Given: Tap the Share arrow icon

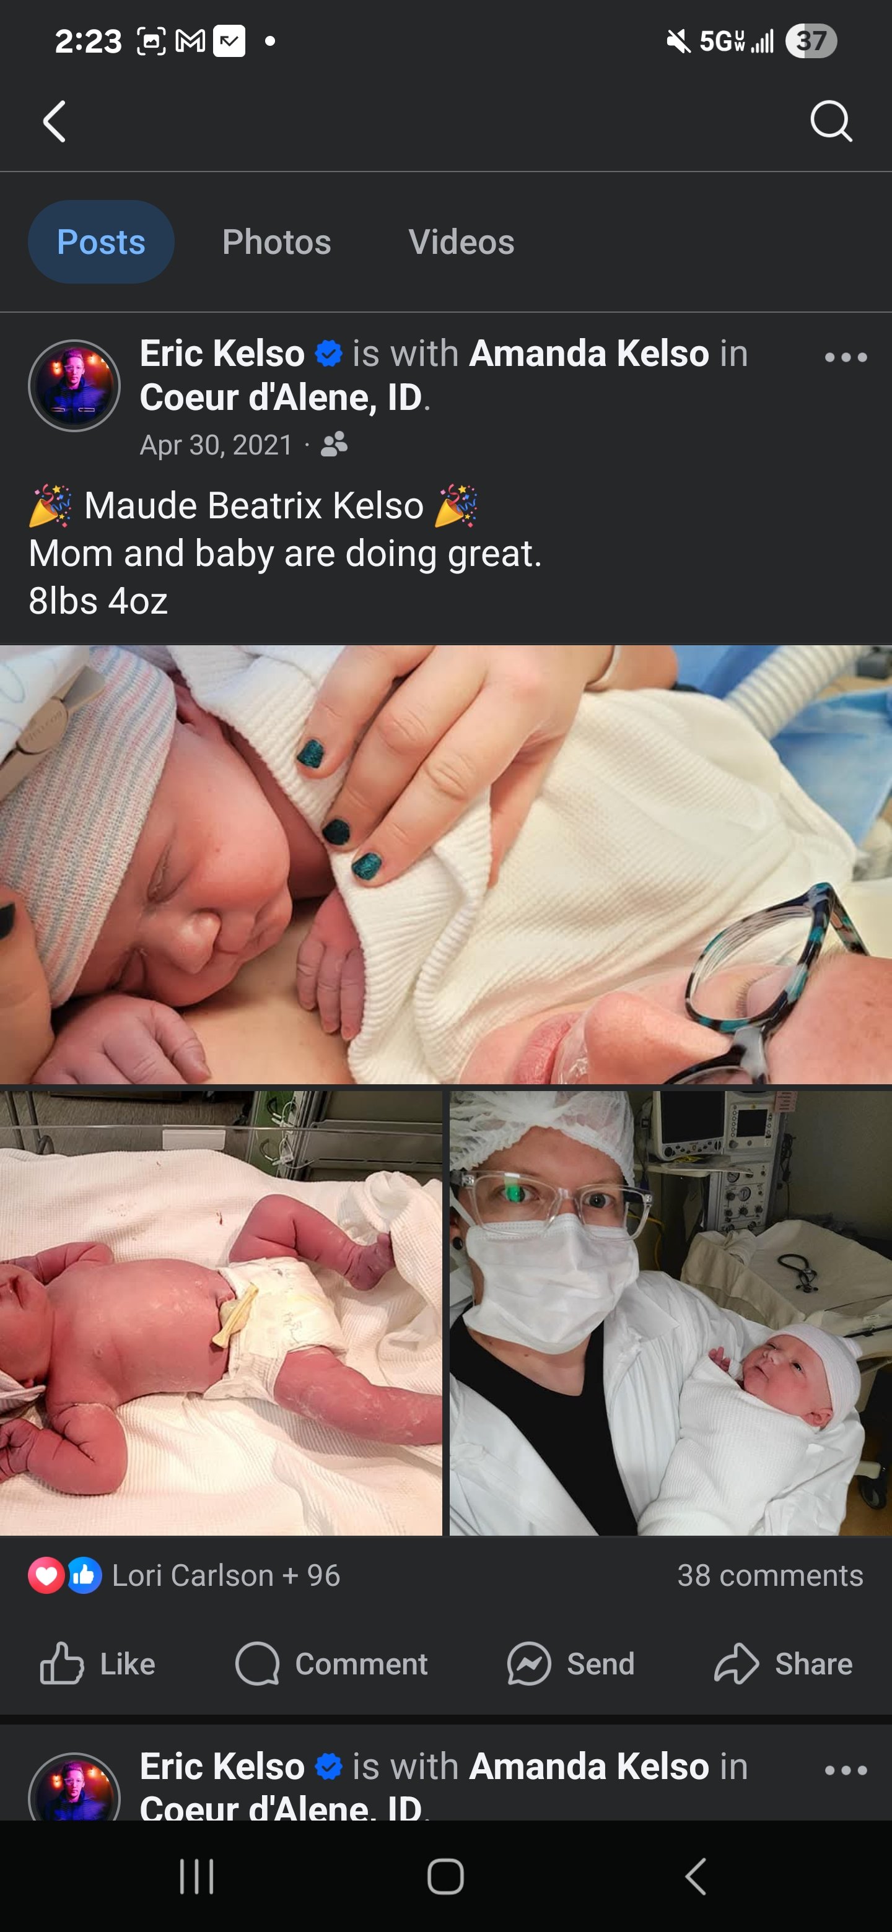Looking at the screenshot, I should click(x=737, y=1663).
